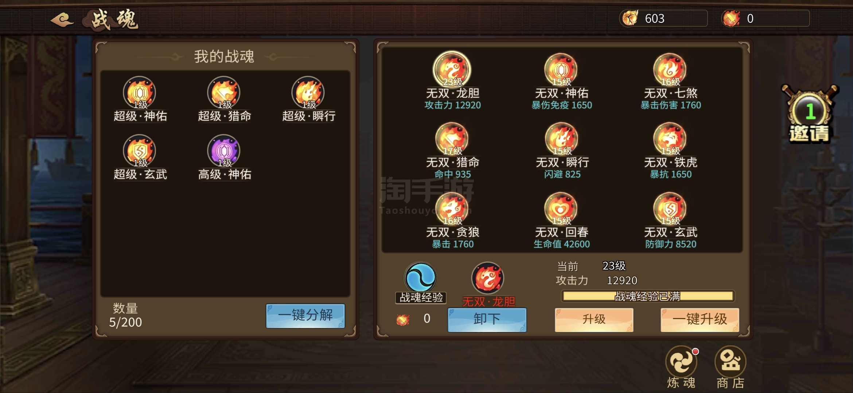
Task: Click the 升级 upgrade button
Action: coord(594,319)
